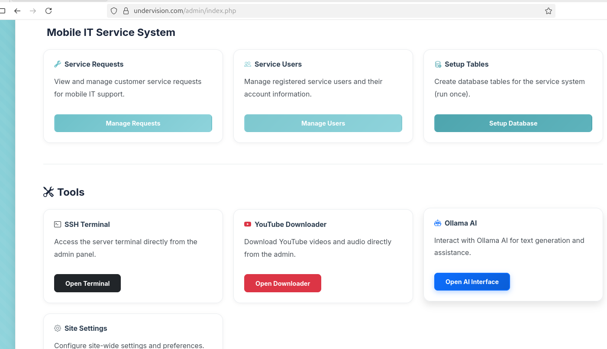The image size is (607, 349).
Task: Click the padlock site security icon
Action: pos(126,11)
